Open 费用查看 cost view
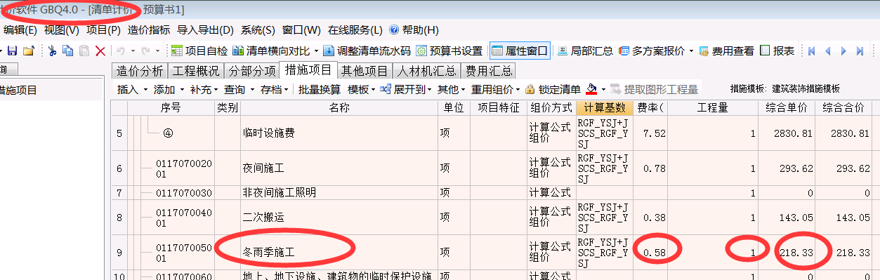This screenshot has height=280, width=880. click(x=726, y=51)
